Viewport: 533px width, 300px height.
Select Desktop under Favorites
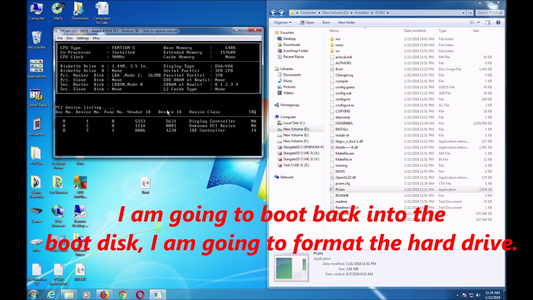click(289, 39)
